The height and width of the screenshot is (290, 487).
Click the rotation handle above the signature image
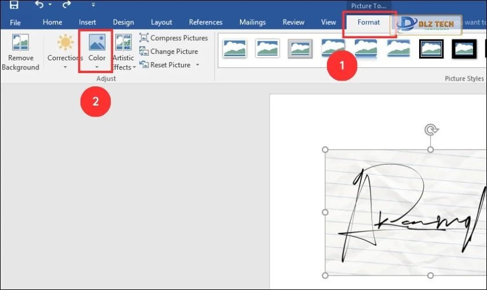click(x=430, y=129)
